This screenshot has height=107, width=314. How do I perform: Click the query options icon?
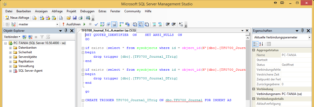108,24
